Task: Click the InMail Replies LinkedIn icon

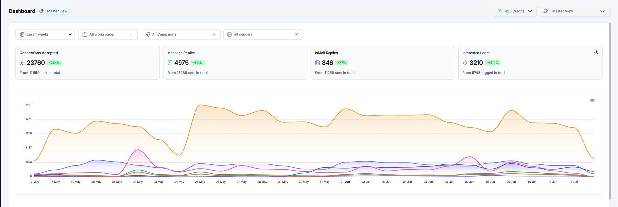Action: [x=317, y=63]
